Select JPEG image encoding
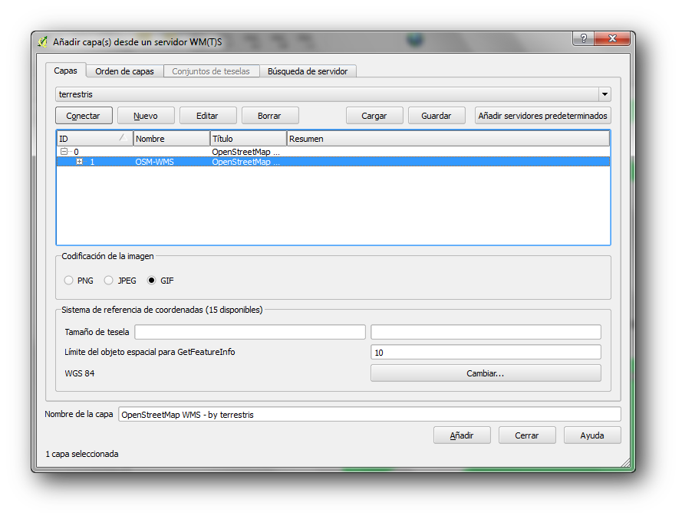Viewport: 682px width, 519px height. tap(109, 281)
